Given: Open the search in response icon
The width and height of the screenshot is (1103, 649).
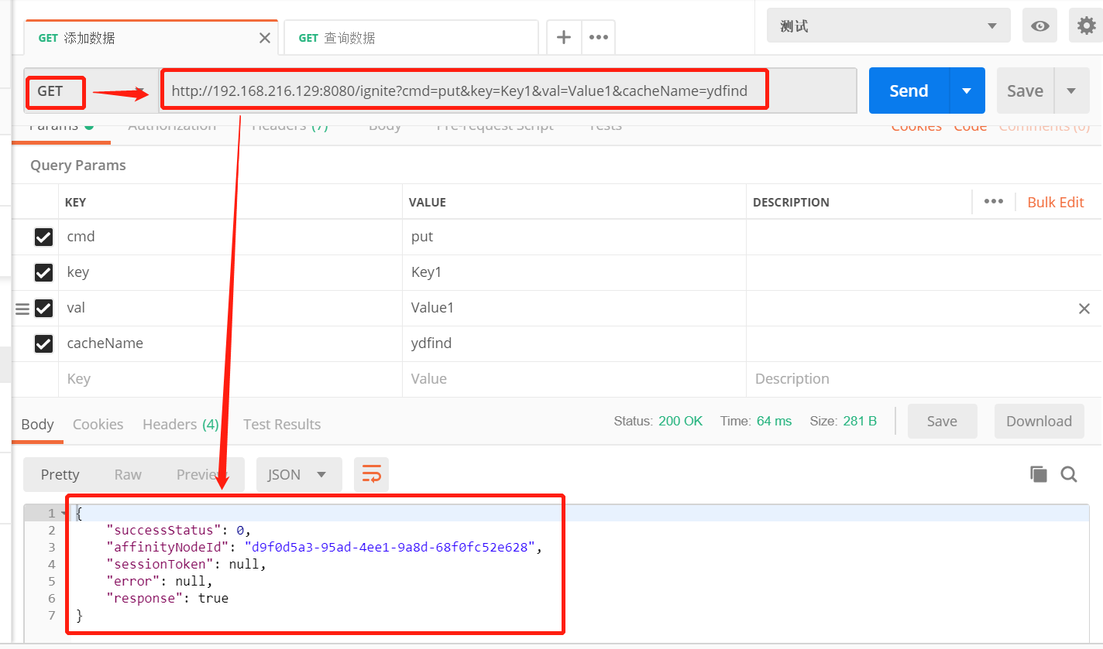Looking at the screenshot, I should [x=1069, y=473].
